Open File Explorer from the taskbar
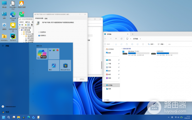Screen dimensions: 192x120 coord(19,117)
